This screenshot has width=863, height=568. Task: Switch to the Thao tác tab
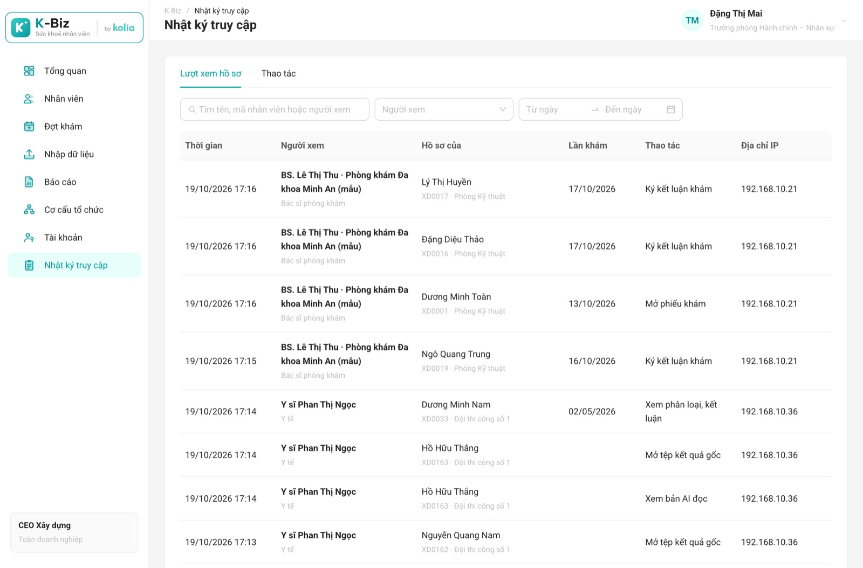click(x=278, y=73)
